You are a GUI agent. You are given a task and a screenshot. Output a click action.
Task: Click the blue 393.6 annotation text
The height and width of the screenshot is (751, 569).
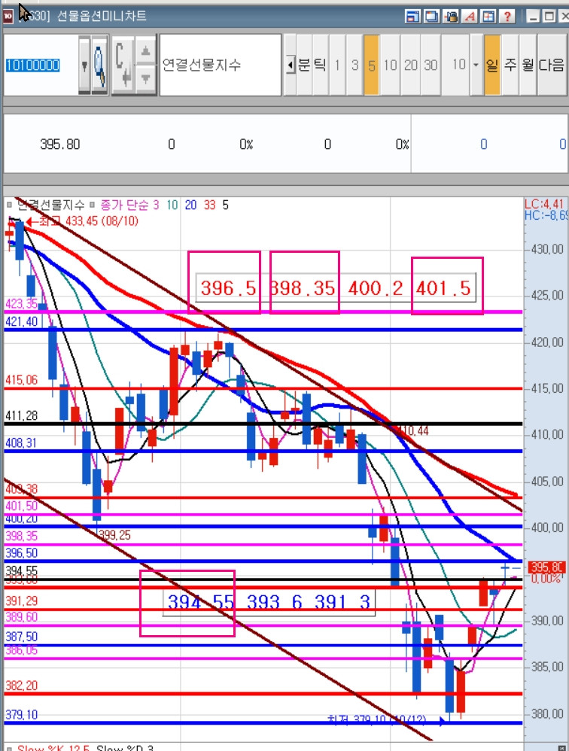pos(275,601)
